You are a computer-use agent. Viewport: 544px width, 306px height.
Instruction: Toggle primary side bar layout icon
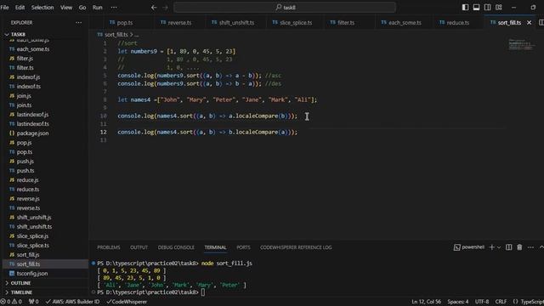pos(465,8)
